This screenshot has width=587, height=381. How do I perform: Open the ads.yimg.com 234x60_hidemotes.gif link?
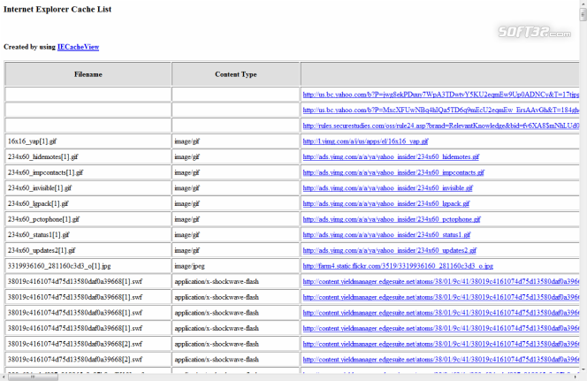click(x=391, y=156)
